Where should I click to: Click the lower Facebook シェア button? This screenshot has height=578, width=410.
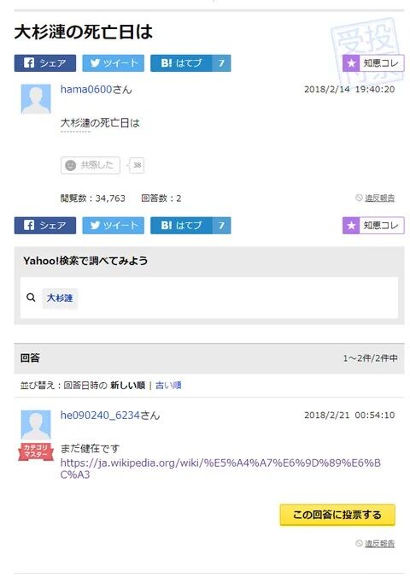tap(45, 226)
